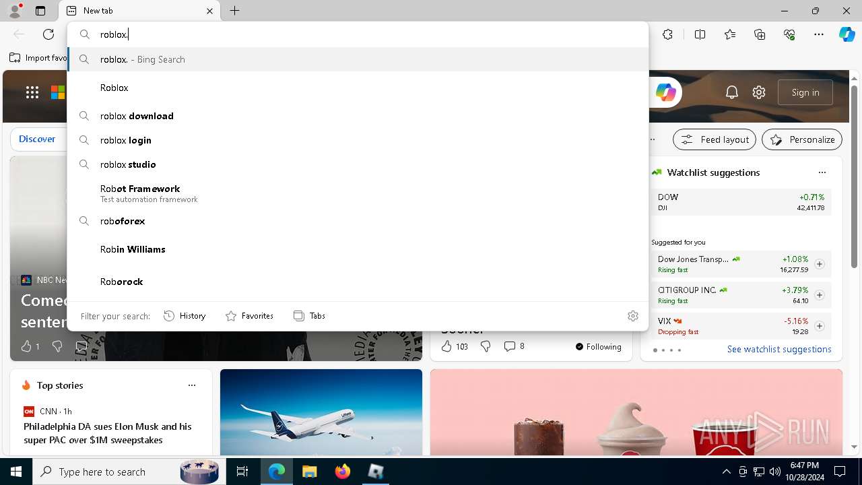The image size is (862, 485).
Task: Open the Favorites star toolbar icon
Action: pos(730,34)
